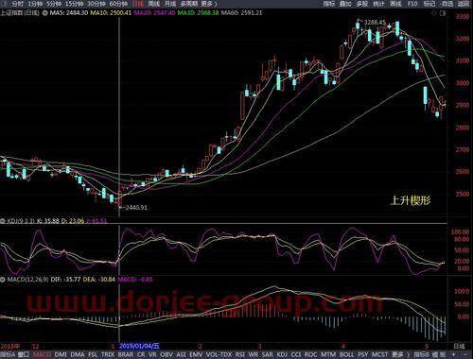Click the minus zoom-out icon bottom right
This screenshot has height=359, width=473.
(465, 355)
